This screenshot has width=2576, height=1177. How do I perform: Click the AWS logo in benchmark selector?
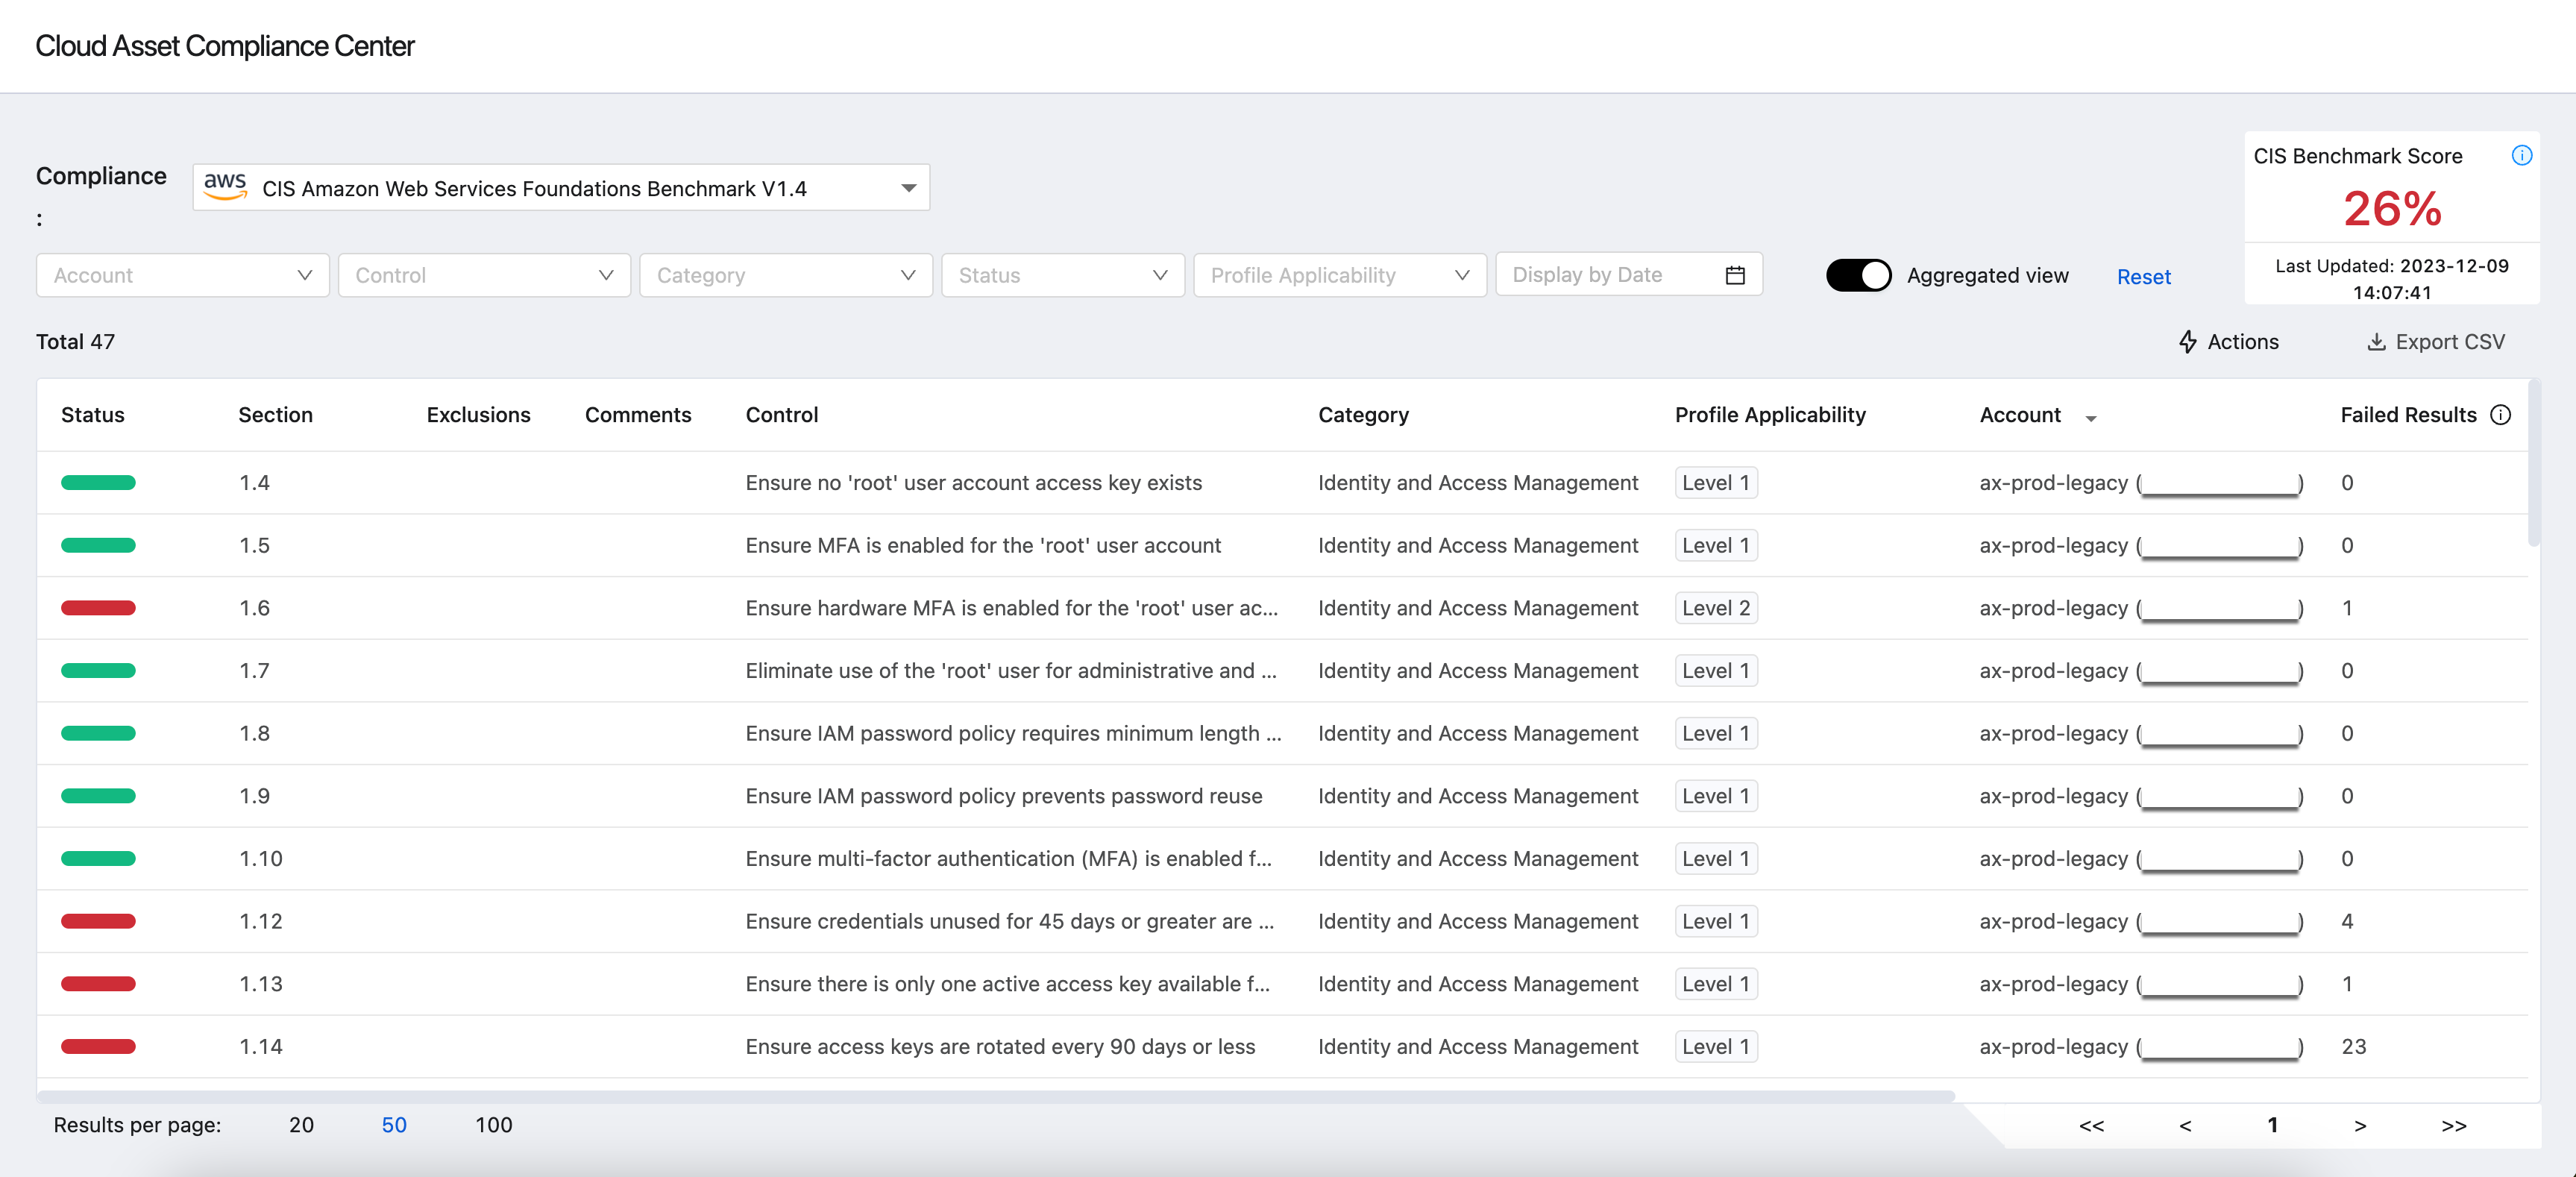click(225, 186)
